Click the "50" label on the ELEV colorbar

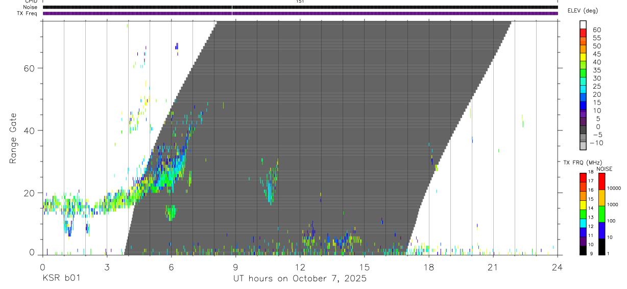point(596,46)
